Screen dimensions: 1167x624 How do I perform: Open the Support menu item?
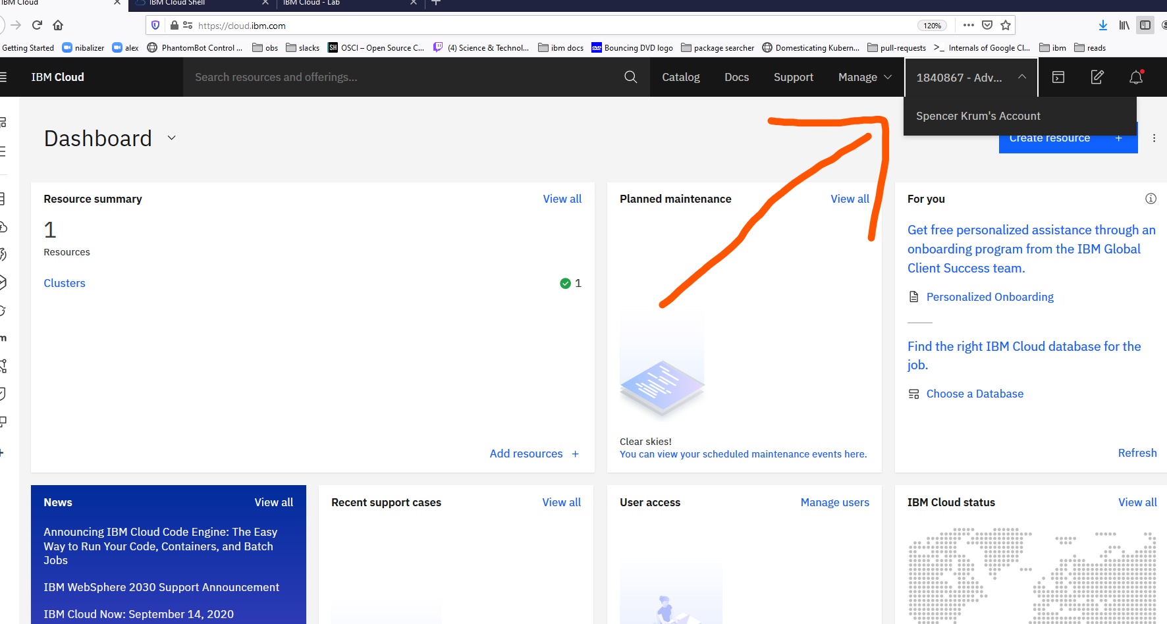pos(794,77)
